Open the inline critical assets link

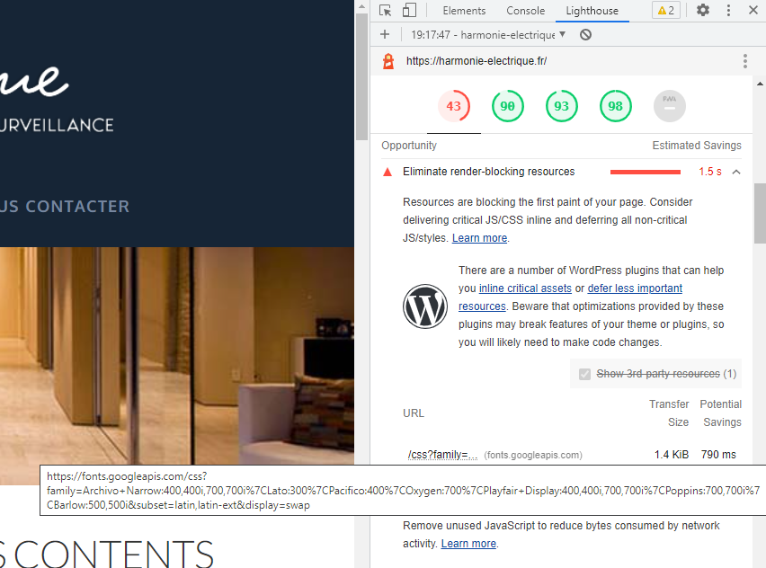(x=525, y=288)
